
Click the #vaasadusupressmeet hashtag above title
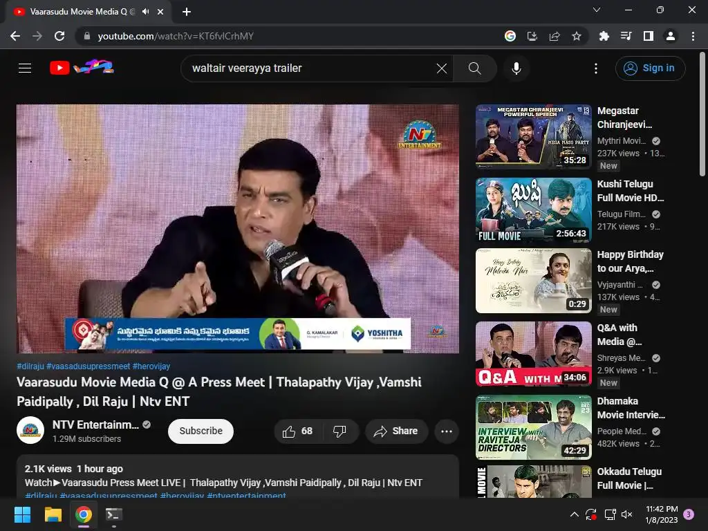[x=88, y=366]
